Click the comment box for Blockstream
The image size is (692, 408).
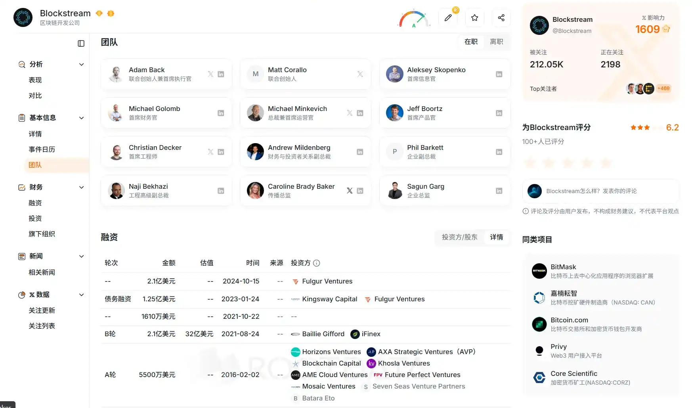pos(600,191)
